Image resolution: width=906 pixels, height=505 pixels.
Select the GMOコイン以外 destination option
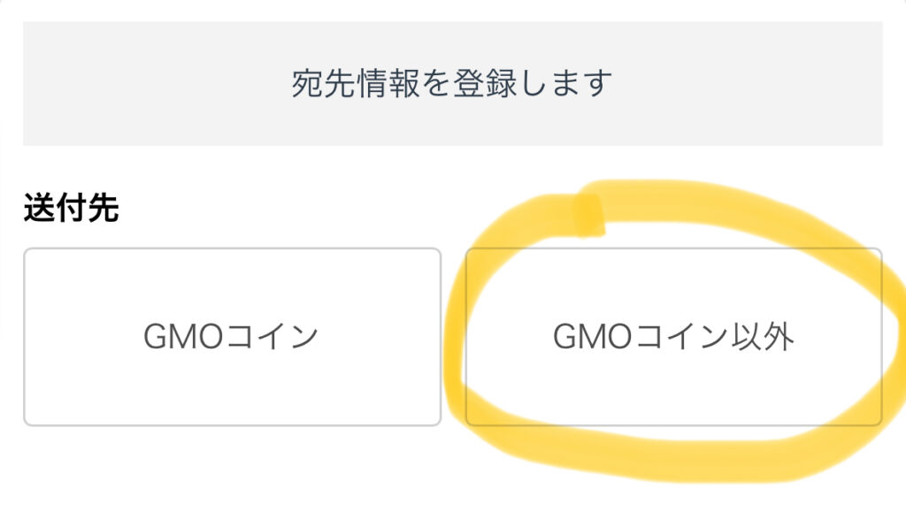point(673,337)
